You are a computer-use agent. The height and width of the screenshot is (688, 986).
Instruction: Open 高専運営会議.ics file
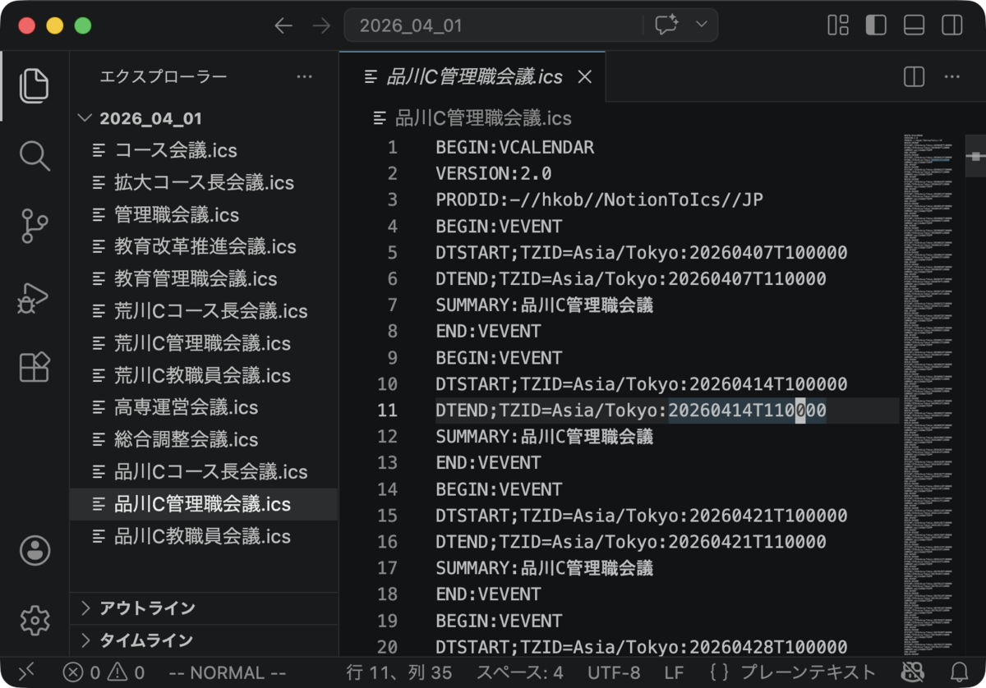coord(204,407)
